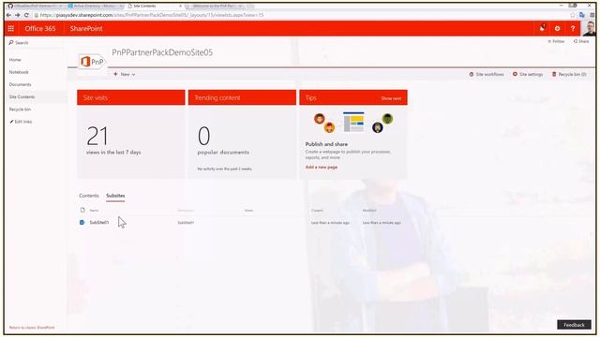Reload the page

[x=26, y=15]
